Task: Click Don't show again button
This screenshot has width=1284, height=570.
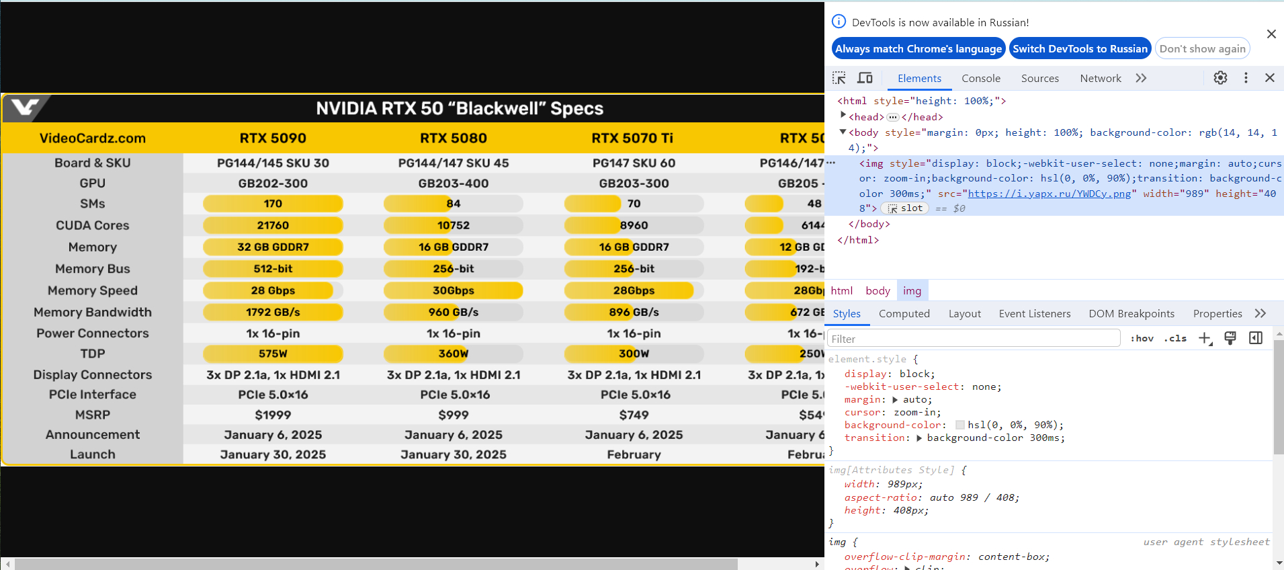Action: [1203, 48]
